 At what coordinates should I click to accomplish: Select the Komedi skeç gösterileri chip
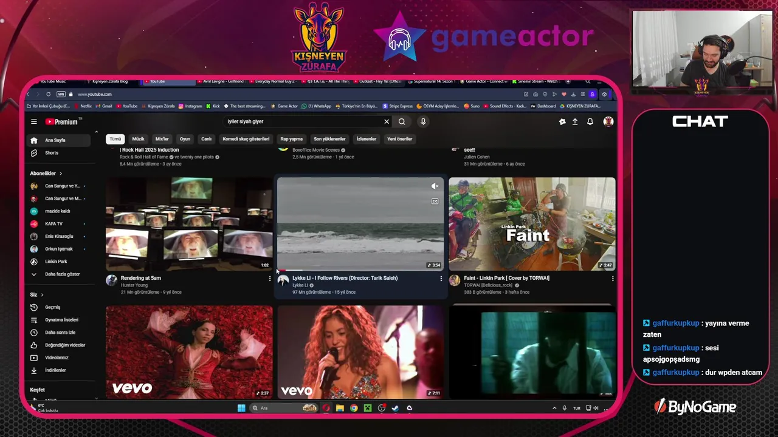[246, 139]
